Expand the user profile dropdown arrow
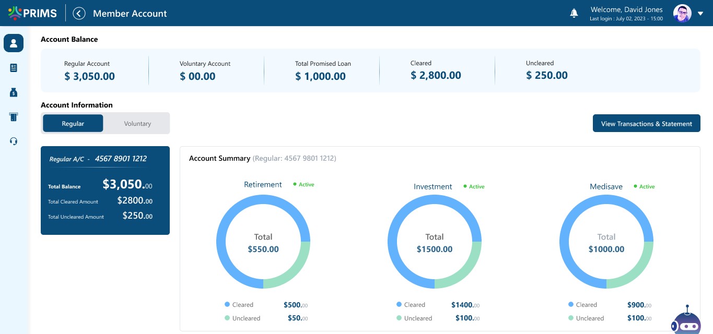Image resolution: width=713 pixels, height=334 pixels. 701,14
